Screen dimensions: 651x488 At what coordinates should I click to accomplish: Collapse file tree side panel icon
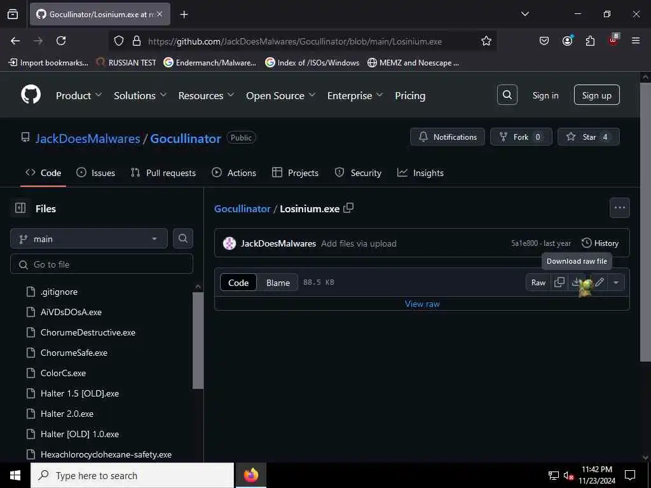[x=20, y=208]
